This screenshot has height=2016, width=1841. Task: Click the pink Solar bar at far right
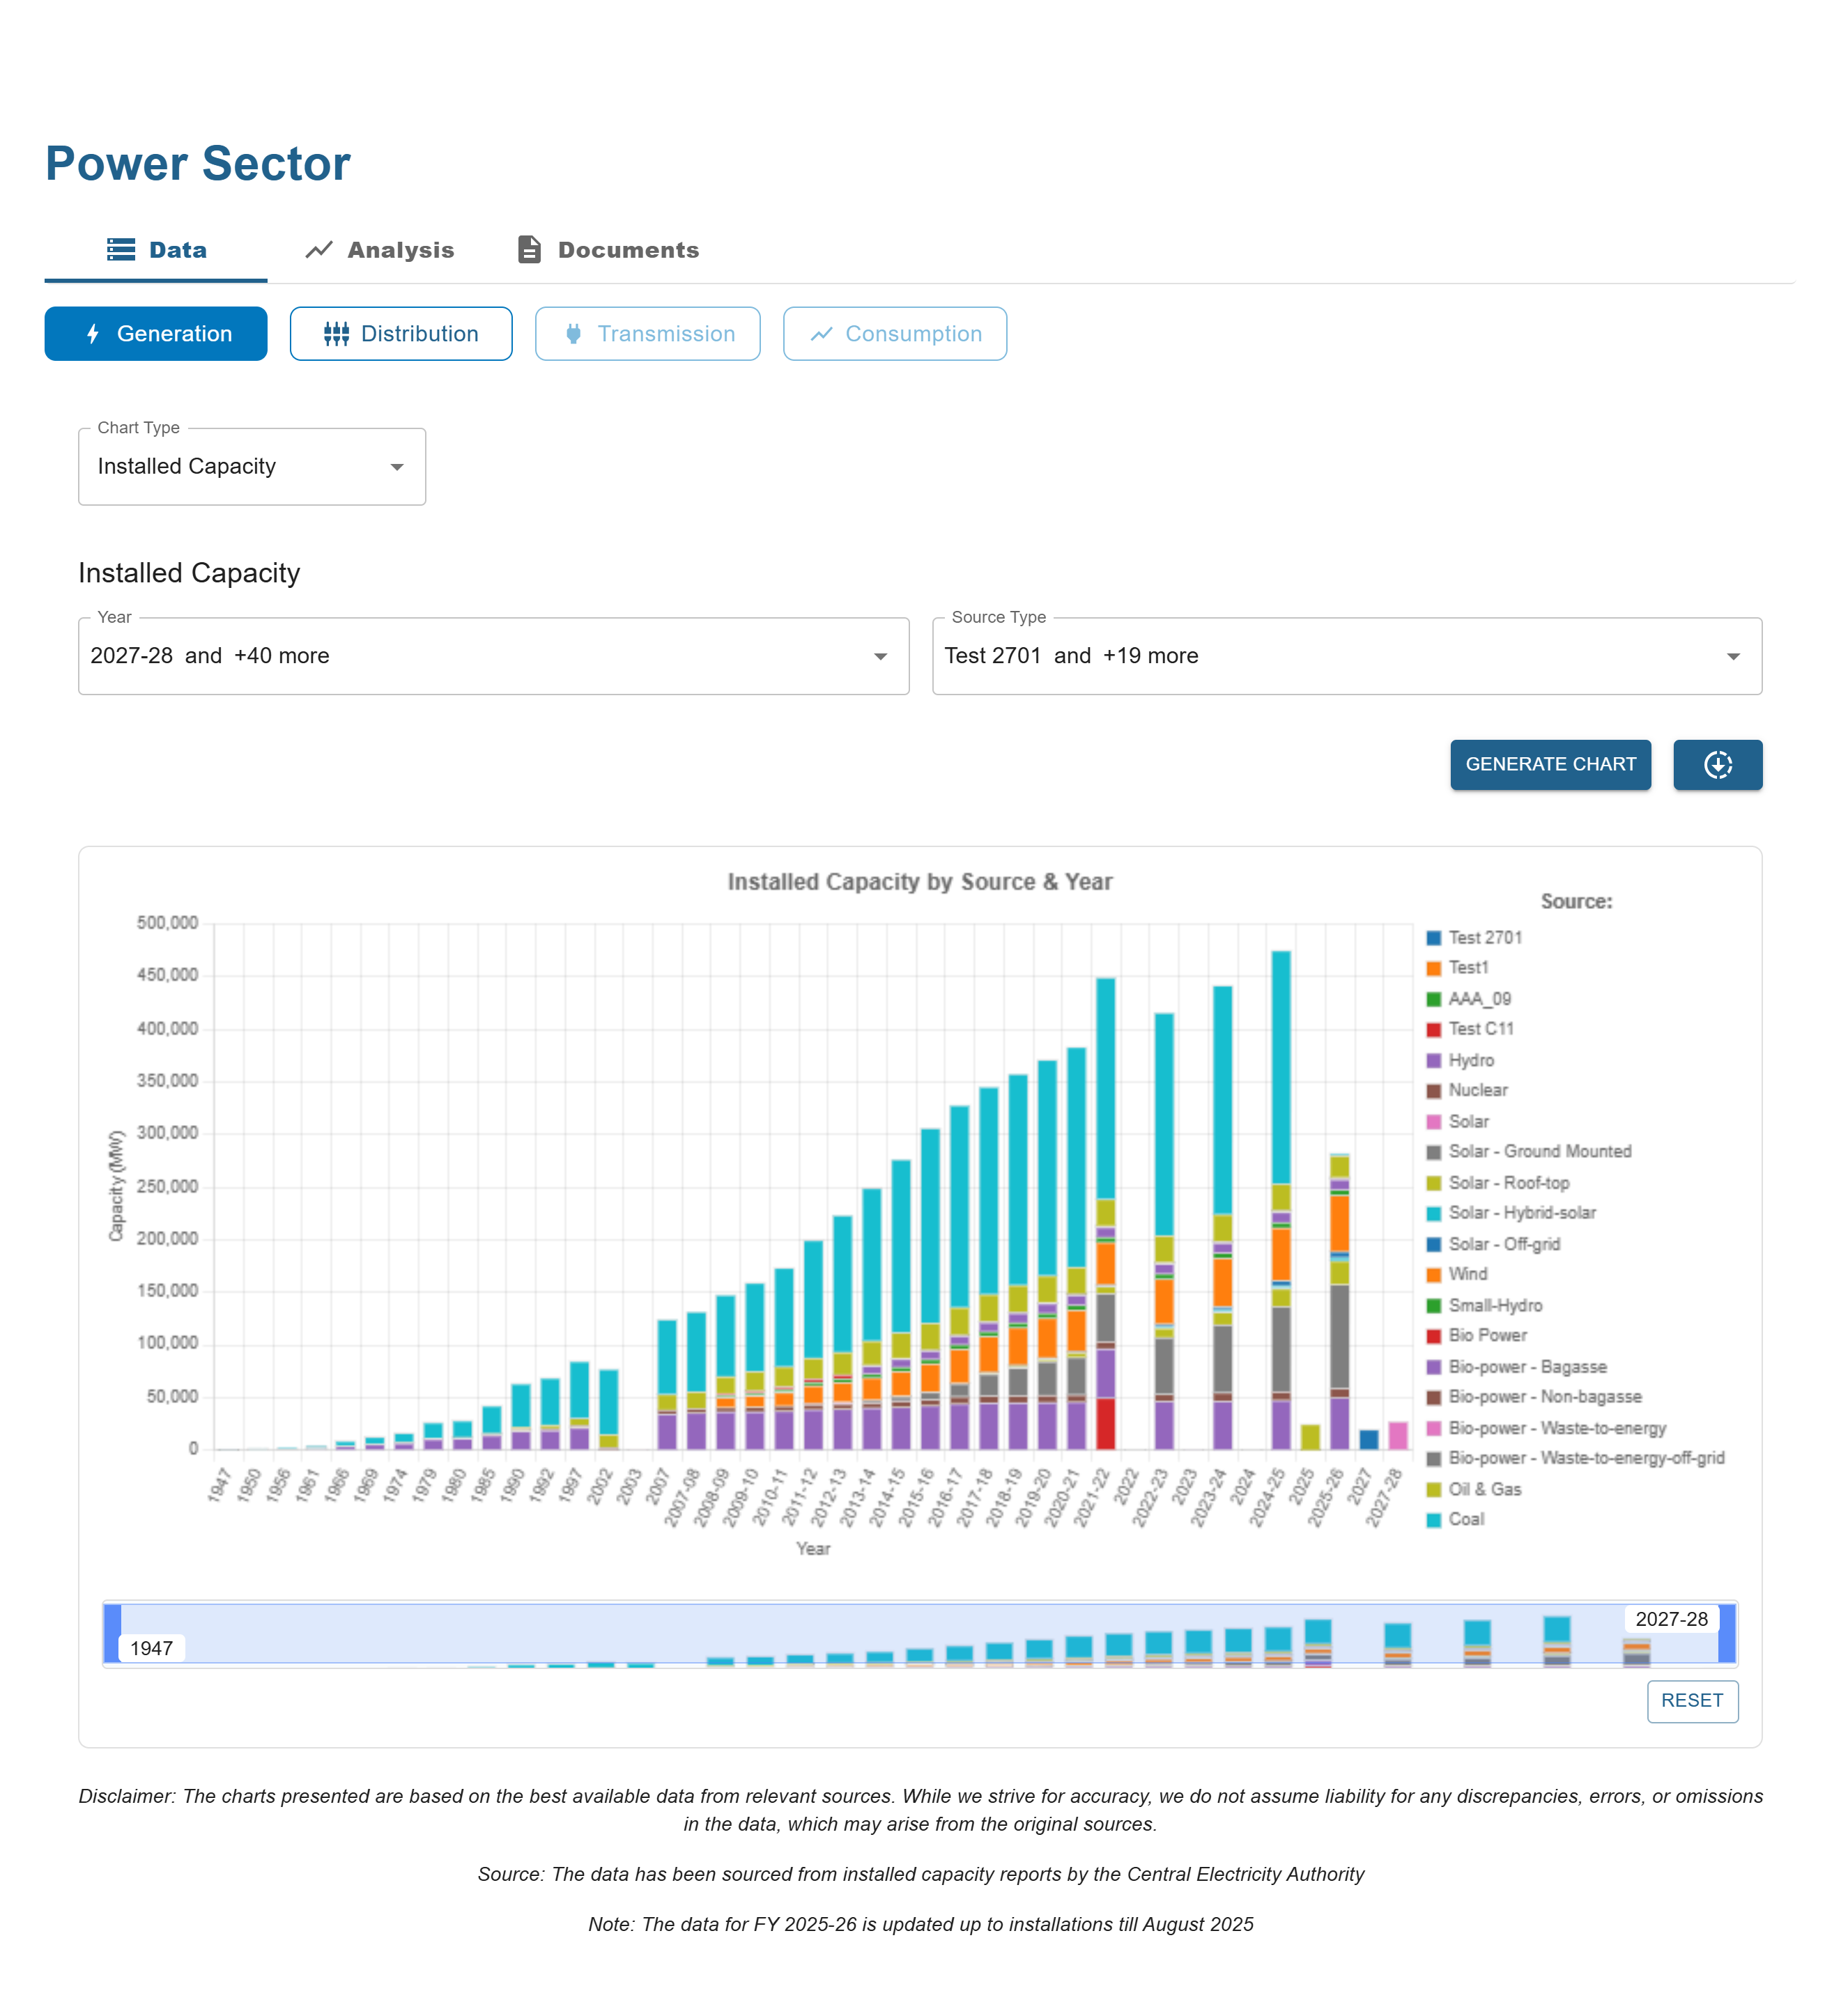(1398, 1435)
